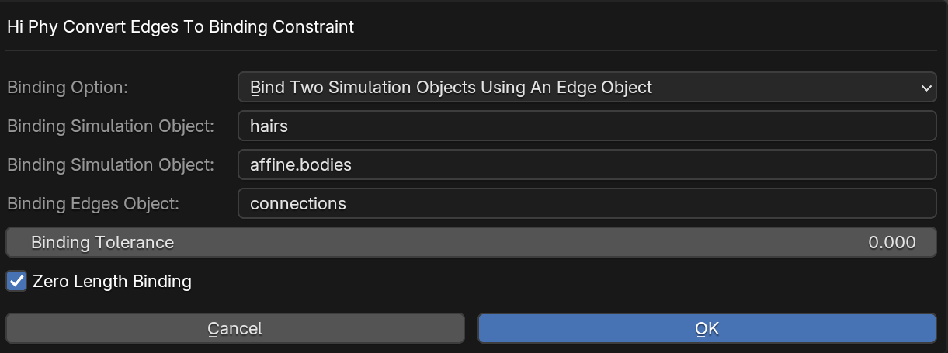Click the chevron arrow of Binding Option
948x353 pixels.
coord(926,88)
